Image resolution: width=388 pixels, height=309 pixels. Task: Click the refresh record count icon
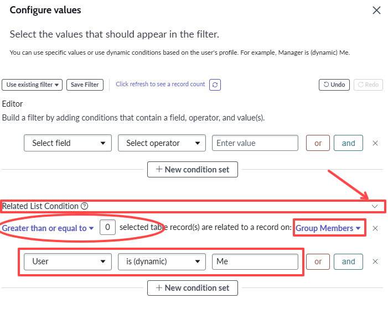pyautogui.click(x=215, y=85)
